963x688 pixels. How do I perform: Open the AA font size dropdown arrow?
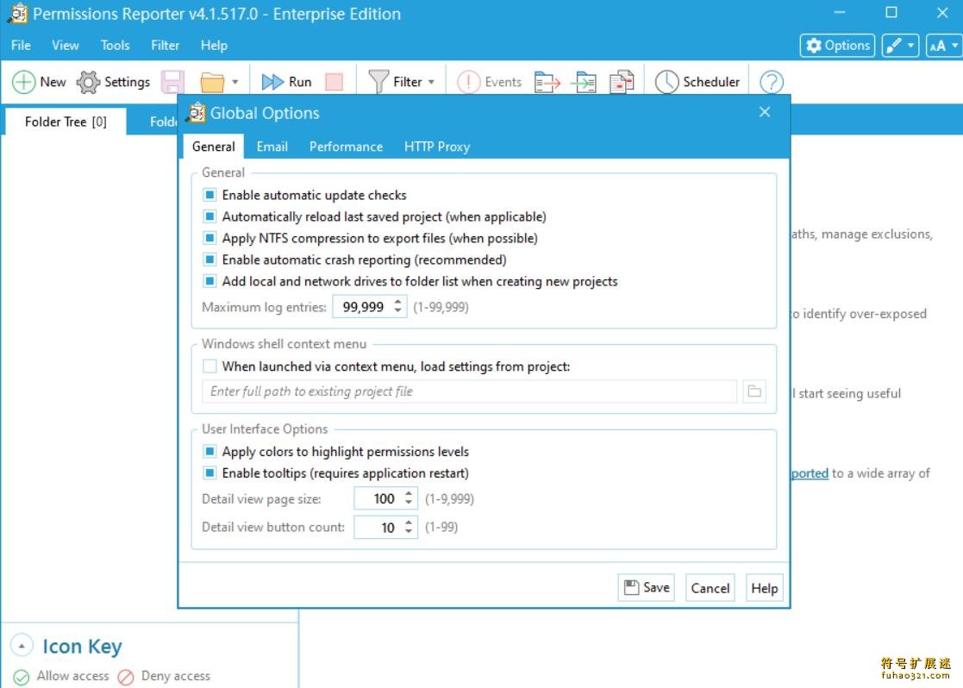click(x=954, y=46)
